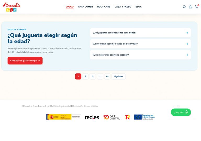
Task: Click the Plan de Recuperación R logo
Action: 127,117
